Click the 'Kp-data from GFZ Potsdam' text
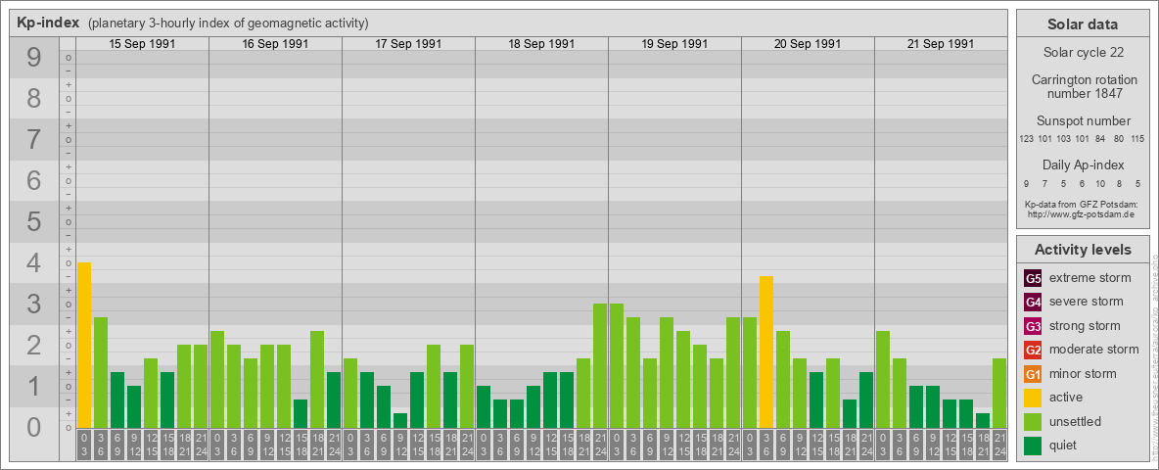 pyautogui.click(x=1083, y=204)
